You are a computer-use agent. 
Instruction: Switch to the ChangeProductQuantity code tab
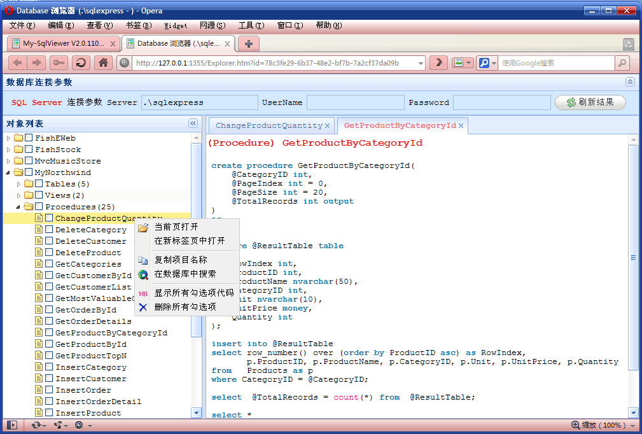[269, 126]
